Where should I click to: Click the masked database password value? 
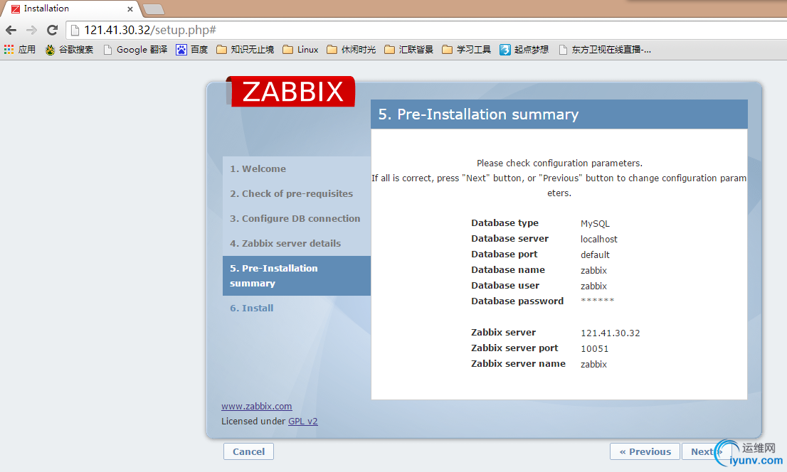point(597,301)
